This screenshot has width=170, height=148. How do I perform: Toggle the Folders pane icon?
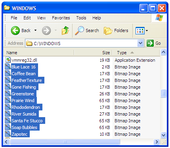[x=108, y=31]
